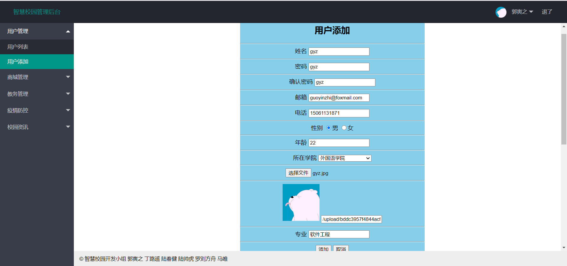Click the 密码 input field
Viewport: 567px width, 266px height.
click(339, 67)
